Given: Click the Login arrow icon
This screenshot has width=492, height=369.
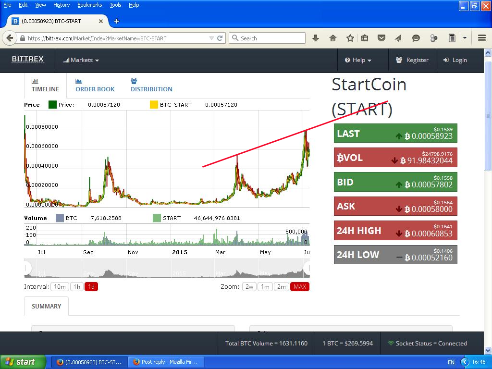Looking at the screenshot, I should [446, 60].
